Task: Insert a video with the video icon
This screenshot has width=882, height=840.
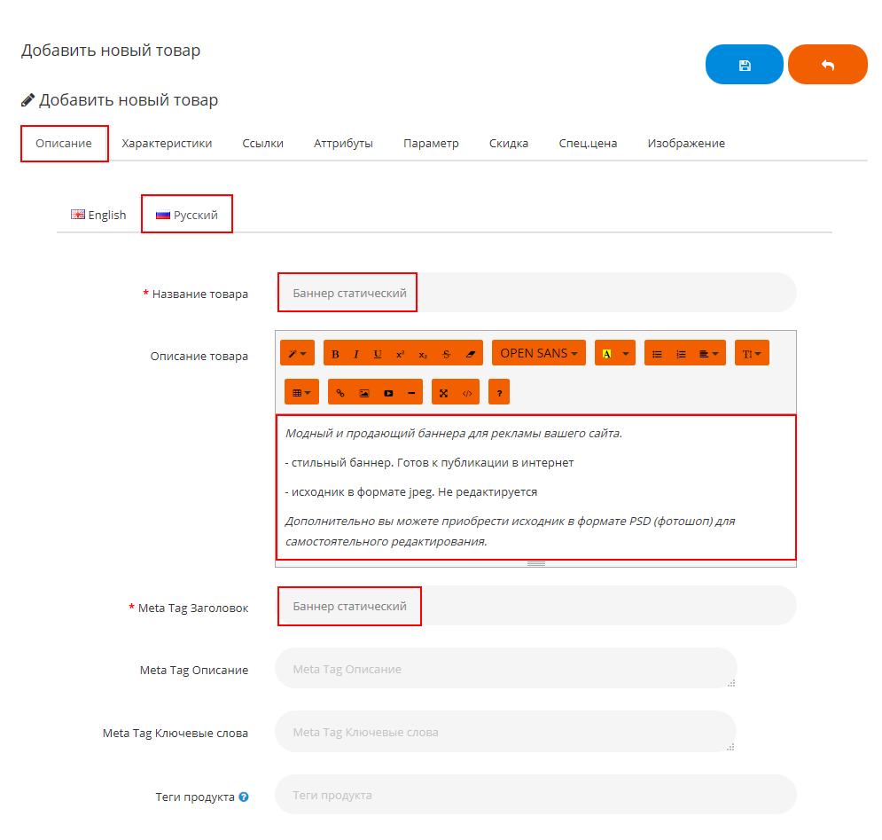Action: (x=387, y=392)
